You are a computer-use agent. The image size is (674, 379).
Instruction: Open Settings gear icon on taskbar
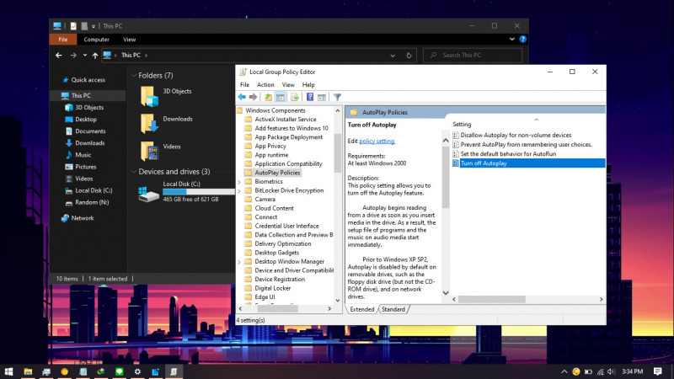137,371
